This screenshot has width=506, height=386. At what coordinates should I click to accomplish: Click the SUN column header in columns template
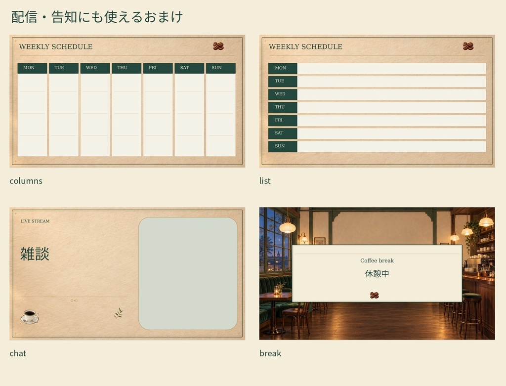click(221, 68)
